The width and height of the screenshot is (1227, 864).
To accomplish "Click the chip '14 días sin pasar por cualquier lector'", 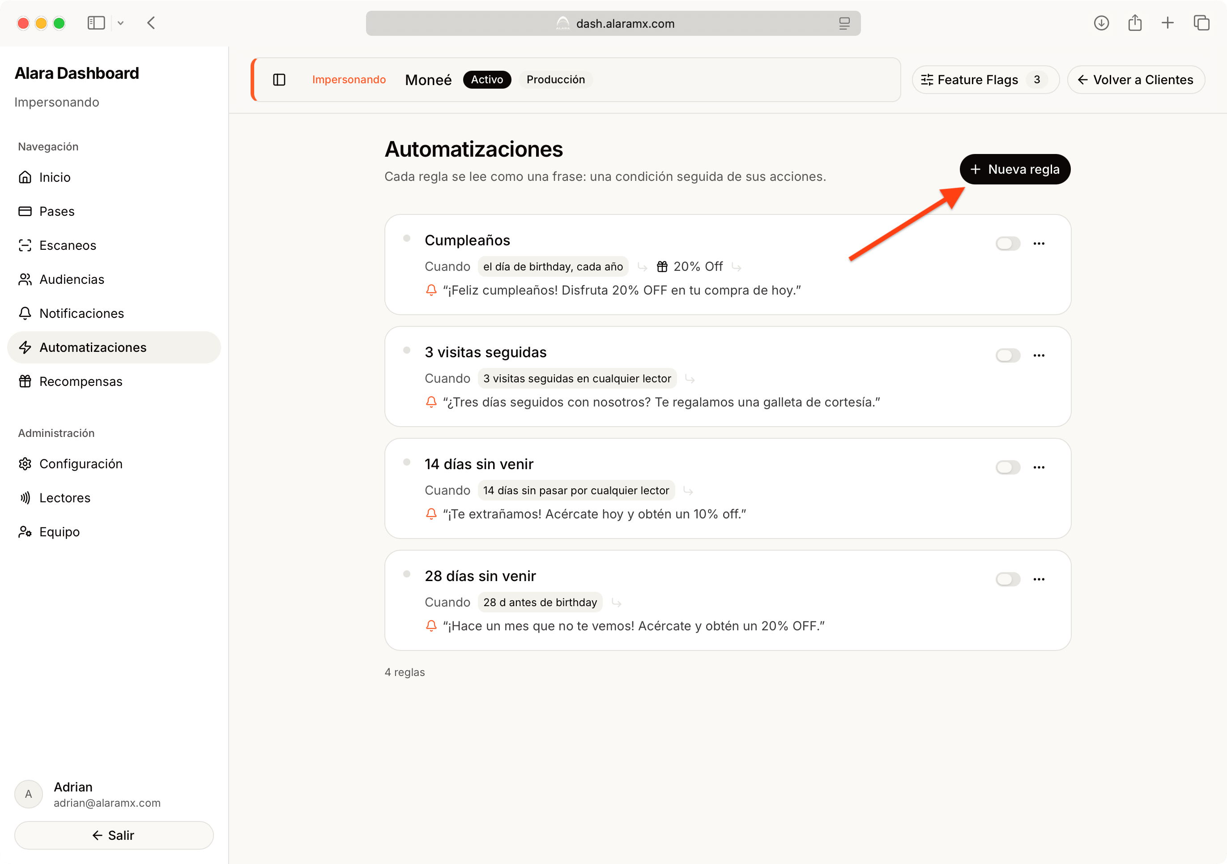I will click(576, 490).
